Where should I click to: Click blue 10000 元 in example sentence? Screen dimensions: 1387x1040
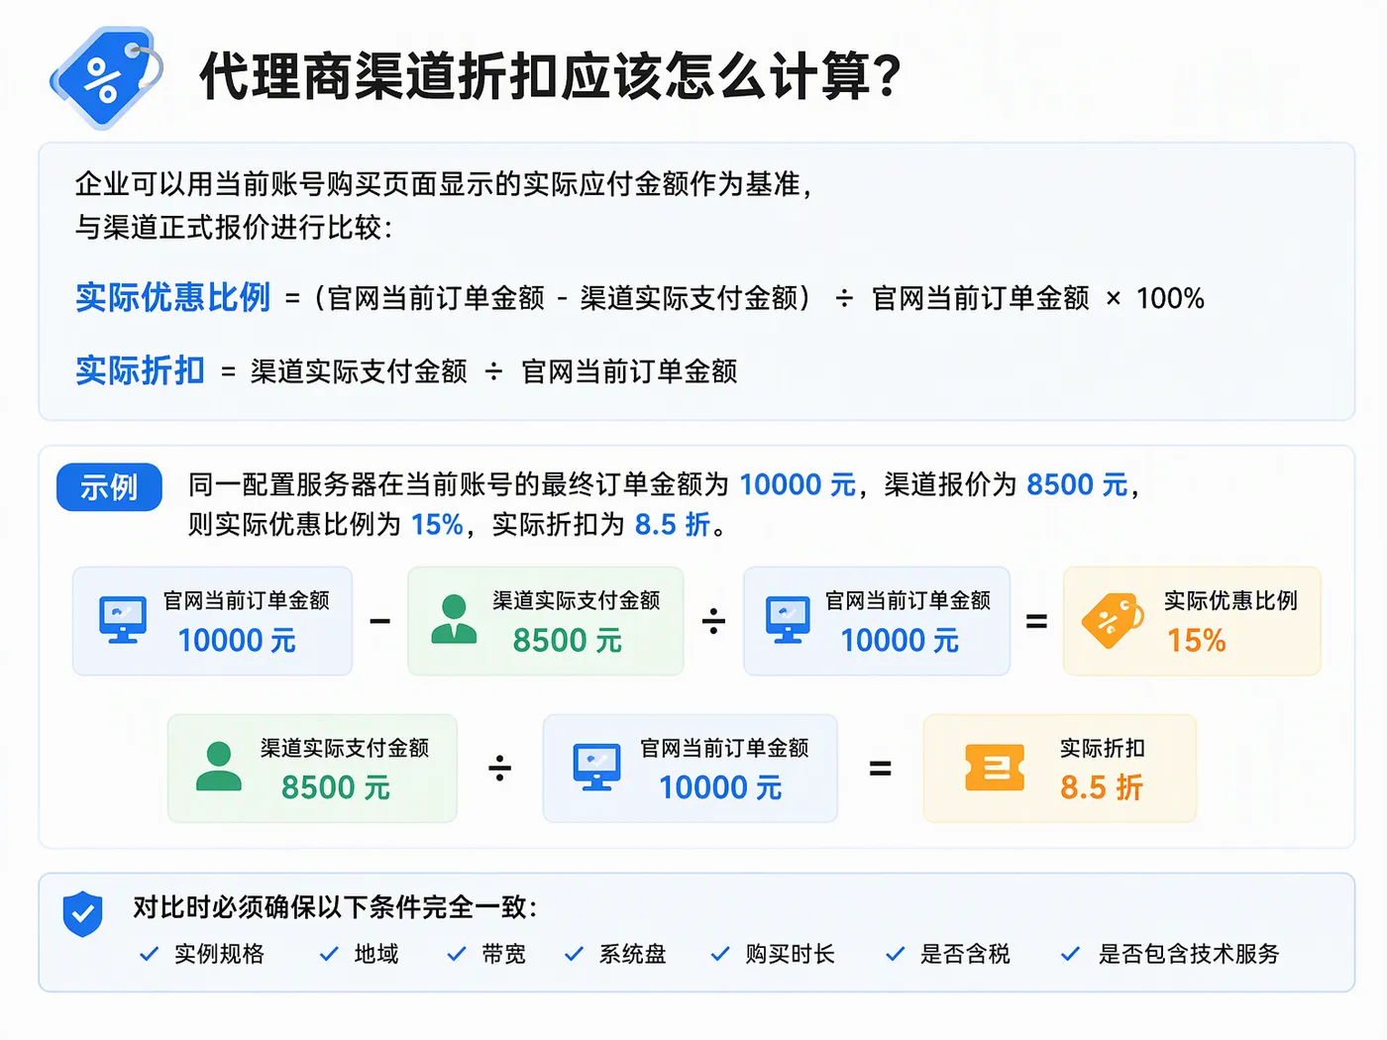(798, 484)
